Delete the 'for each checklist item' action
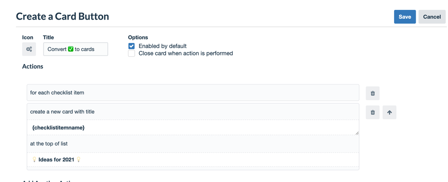Image resolution: width=448 pixels, height=182 pixels. coord(373,93)
